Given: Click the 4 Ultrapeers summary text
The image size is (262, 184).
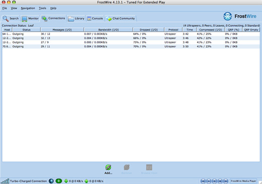Looking at the screenshot, I should coord(222,26).
